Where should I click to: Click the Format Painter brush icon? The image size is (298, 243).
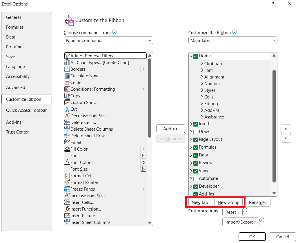point(67,182)
